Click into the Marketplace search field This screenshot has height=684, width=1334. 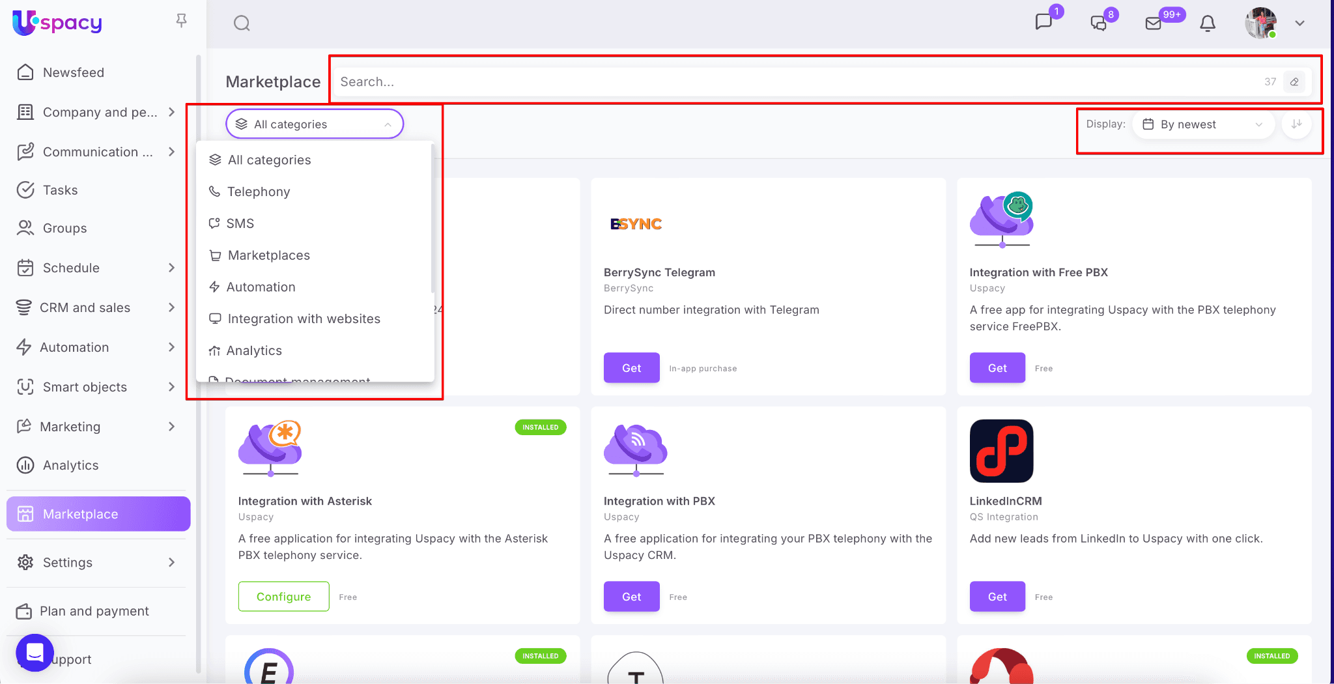coord(795,82)
